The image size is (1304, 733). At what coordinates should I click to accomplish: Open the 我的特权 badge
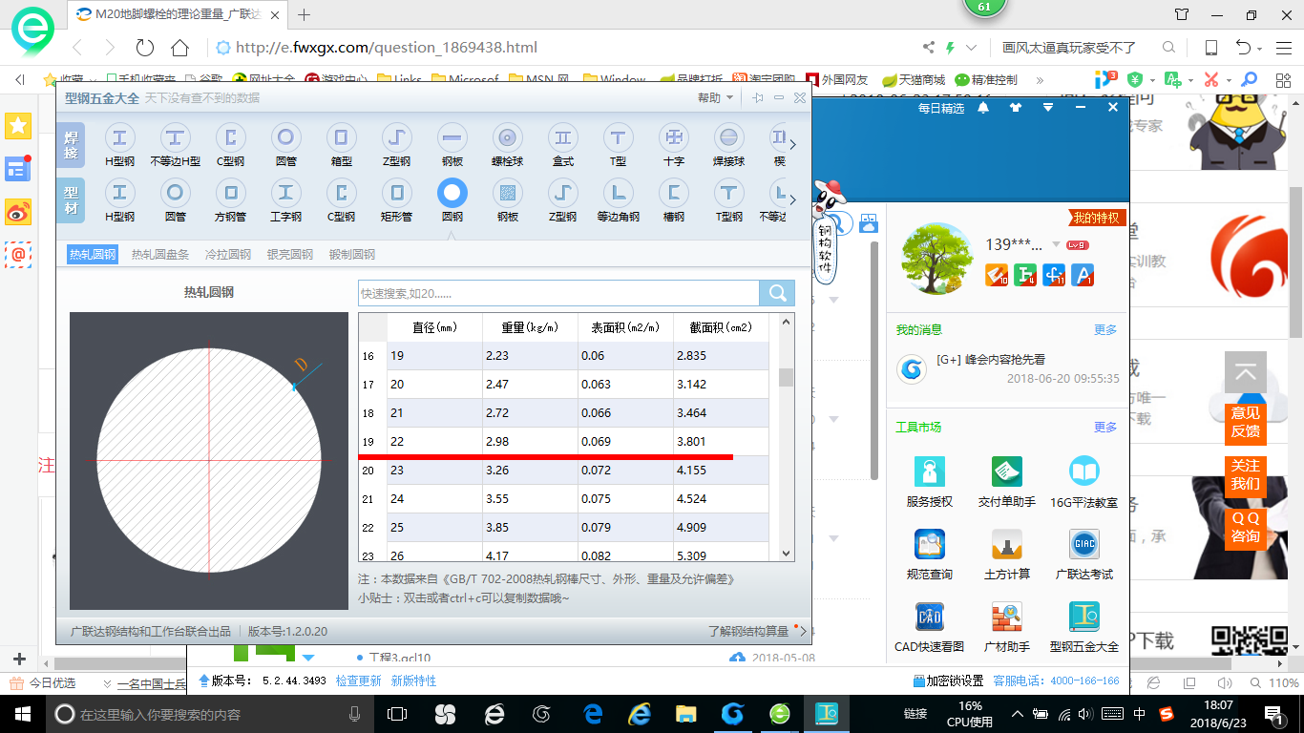[1095, 218]
